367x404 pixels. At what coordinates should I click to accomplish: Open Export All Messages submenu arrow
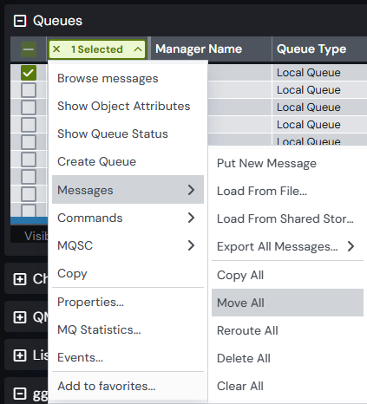pyautogui.click(x=351, y=246)
